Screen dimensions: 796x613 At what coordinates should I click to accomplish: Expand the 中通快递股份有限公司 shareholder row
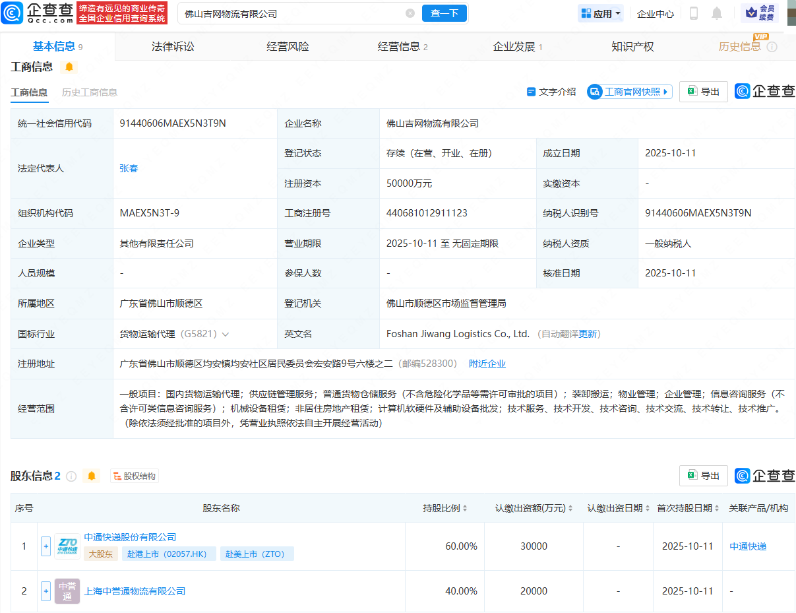pos(46,546)
